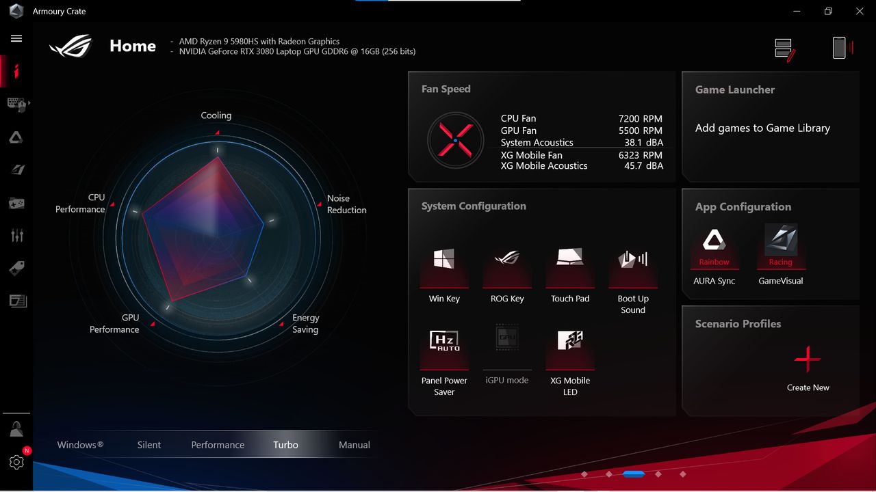This screenshot has height=492, width=876.
Task: Click the edit layout icon at top right
Action: 784,49
